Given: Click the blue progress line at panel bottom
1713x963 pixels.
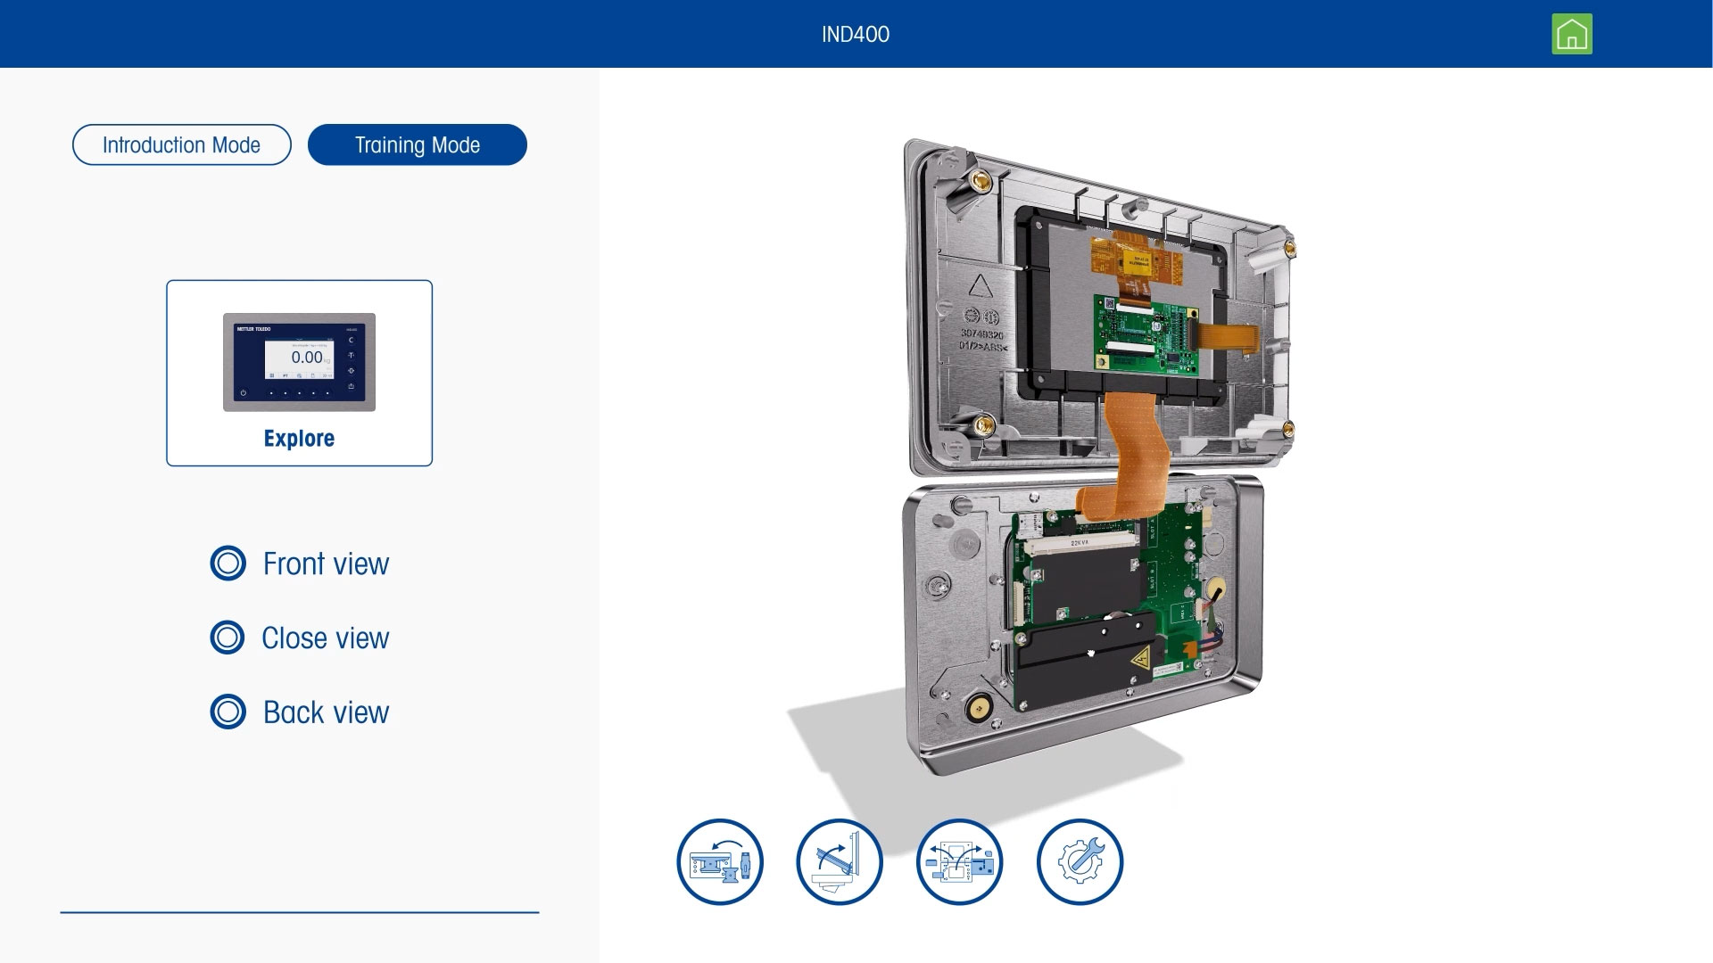Looking at the screenshot, I should tap(299, 912).
